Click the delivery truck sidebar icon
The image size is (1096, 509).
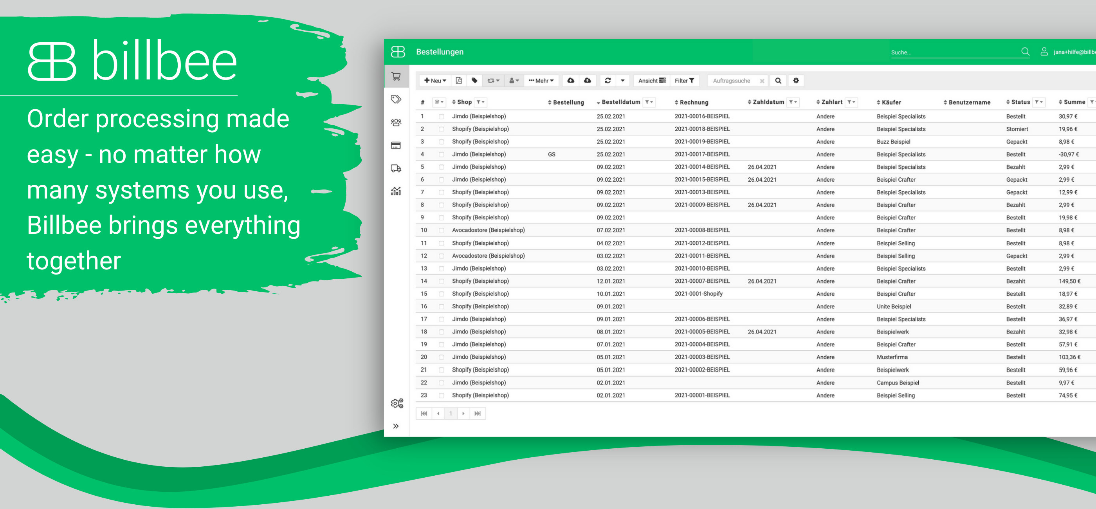[x=396, y=168]
